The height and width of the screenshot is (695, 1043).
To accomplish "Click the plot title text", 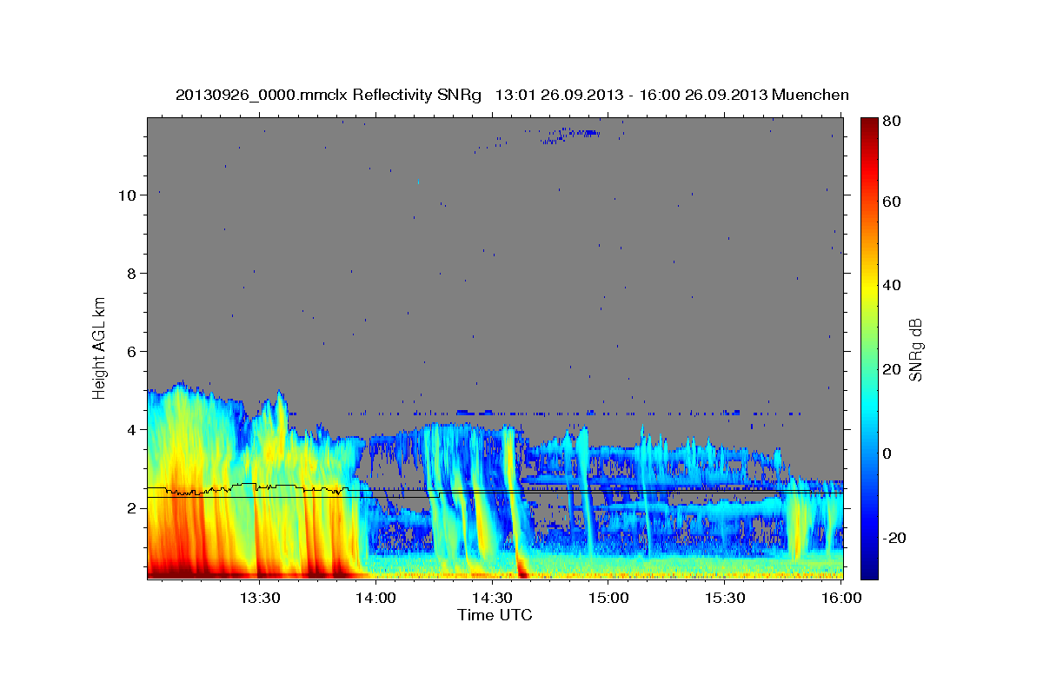I will [512, 94].
